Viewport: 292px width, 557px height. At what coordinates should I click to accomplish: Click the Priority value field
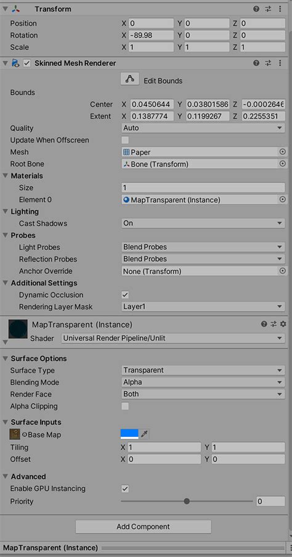(270, 501)
